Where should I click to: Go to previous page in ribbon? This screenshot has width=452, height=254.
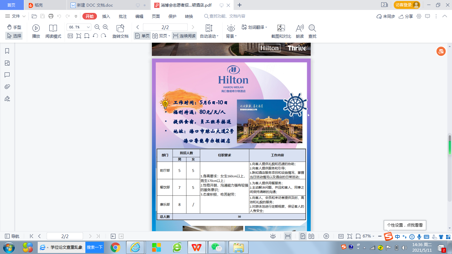(138, 27)
